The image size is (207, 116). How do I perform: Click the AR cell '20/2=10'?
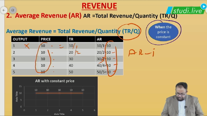[x=109, y=52]
